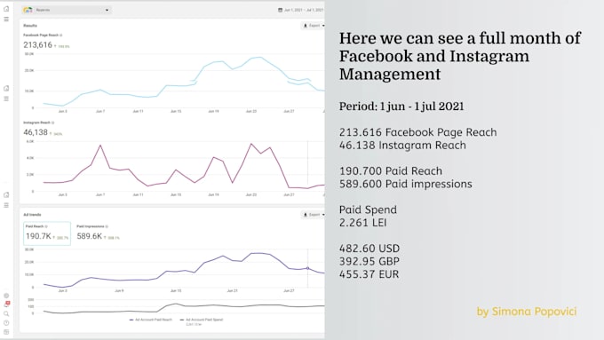This screenshot has width=604, height=340.
Task: Open the Jun 1 – Jul 1, 2021 date picker
Action: (x=301, y=10)
